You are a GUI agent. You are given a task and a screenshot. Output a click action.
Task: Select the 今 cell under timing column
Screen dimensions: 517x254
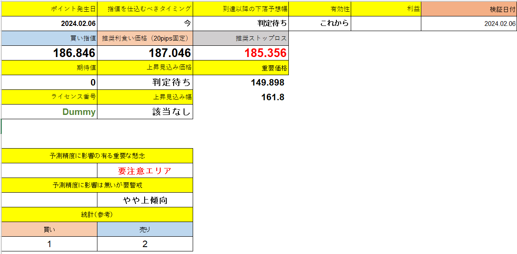145,23
